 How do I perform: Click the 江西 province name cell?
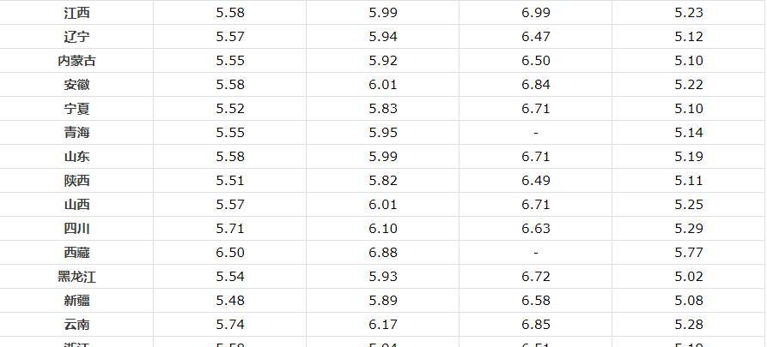pyautogui.click(x=76, y=13)
